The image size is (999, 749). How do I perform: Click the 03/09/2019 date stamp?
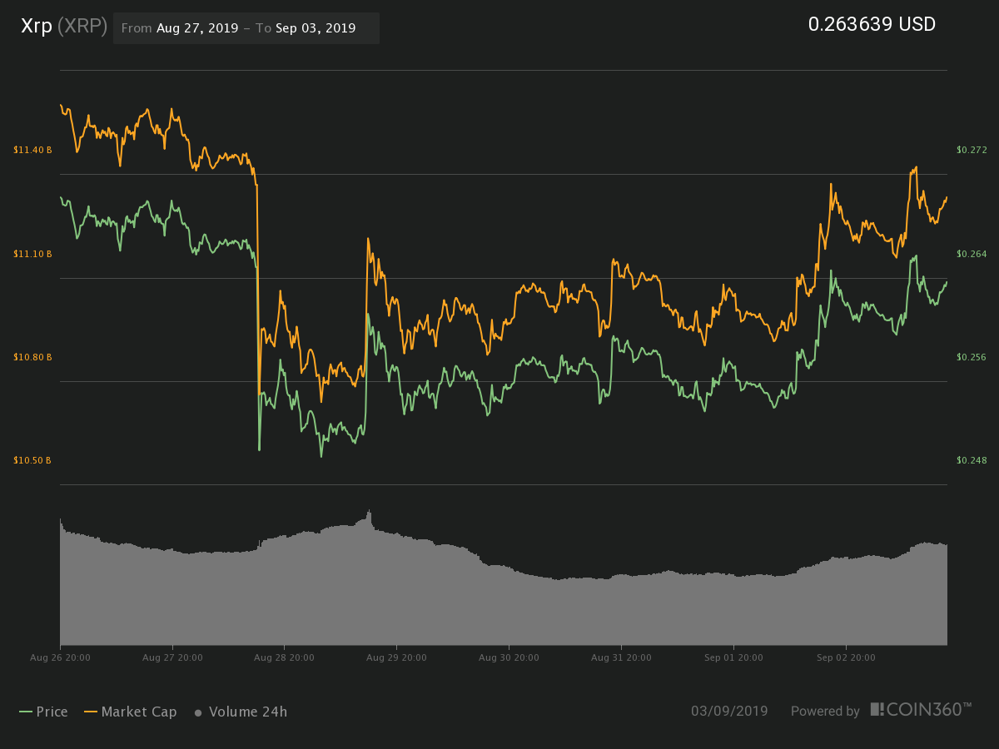tap(729, 712)
